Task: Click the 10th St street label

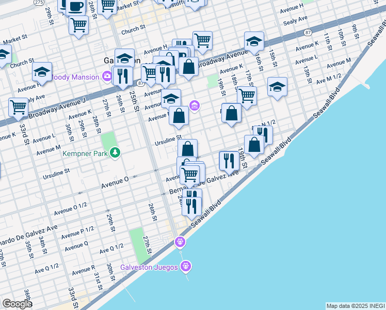Action: click(x=341, y=37)
